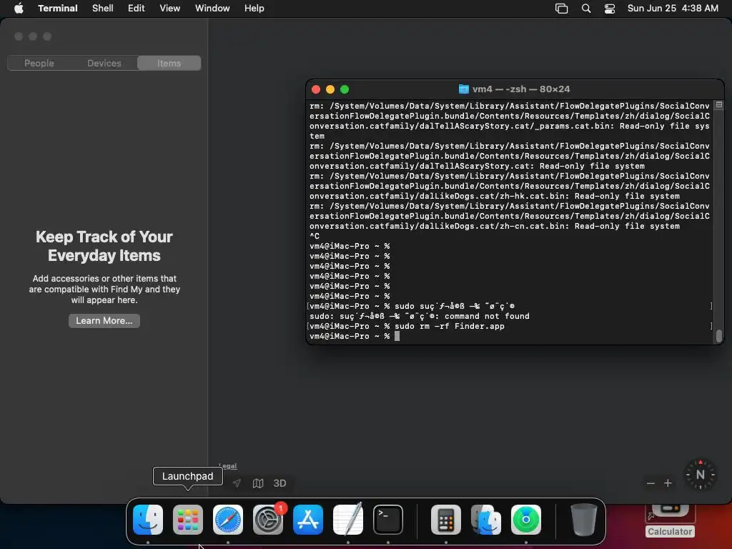Image resolution: width=732 pixels, height=549 pixels.
Task: Open Safari from the Dock
Action: coord(228,520)
